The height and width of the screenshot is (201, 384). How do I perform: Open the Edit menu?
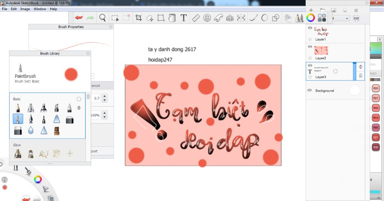[x=14, y=9]
